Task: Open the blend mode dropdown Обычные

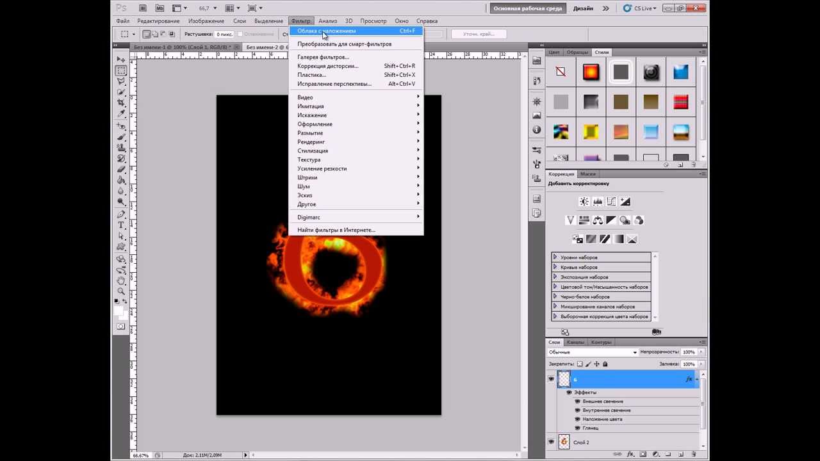Action: tap(593, 352)
